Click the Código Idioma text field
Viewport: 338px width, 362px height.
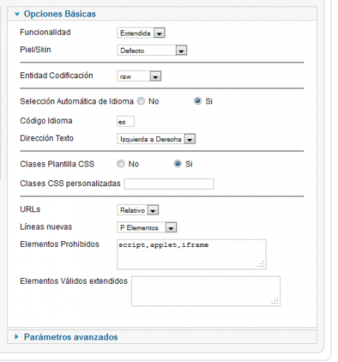[x=126, y=122]
